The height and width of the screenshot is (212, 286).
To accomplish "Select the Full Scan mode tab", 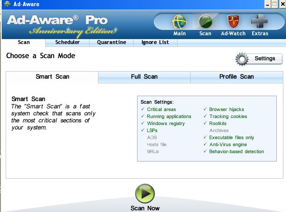I will pos(144,77).
